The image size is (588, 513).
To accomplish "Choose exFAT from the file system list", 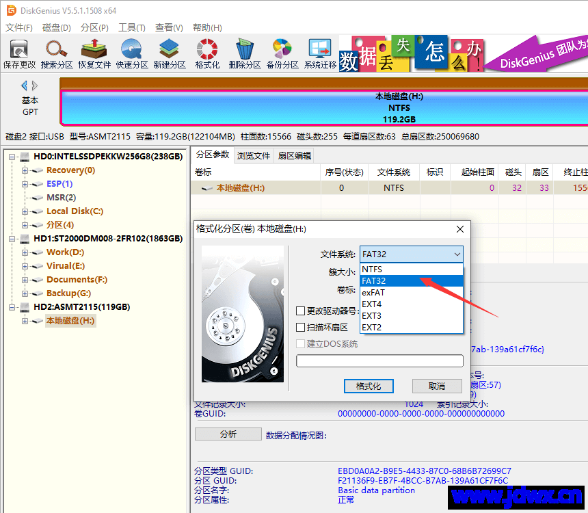I will point(412,292).
